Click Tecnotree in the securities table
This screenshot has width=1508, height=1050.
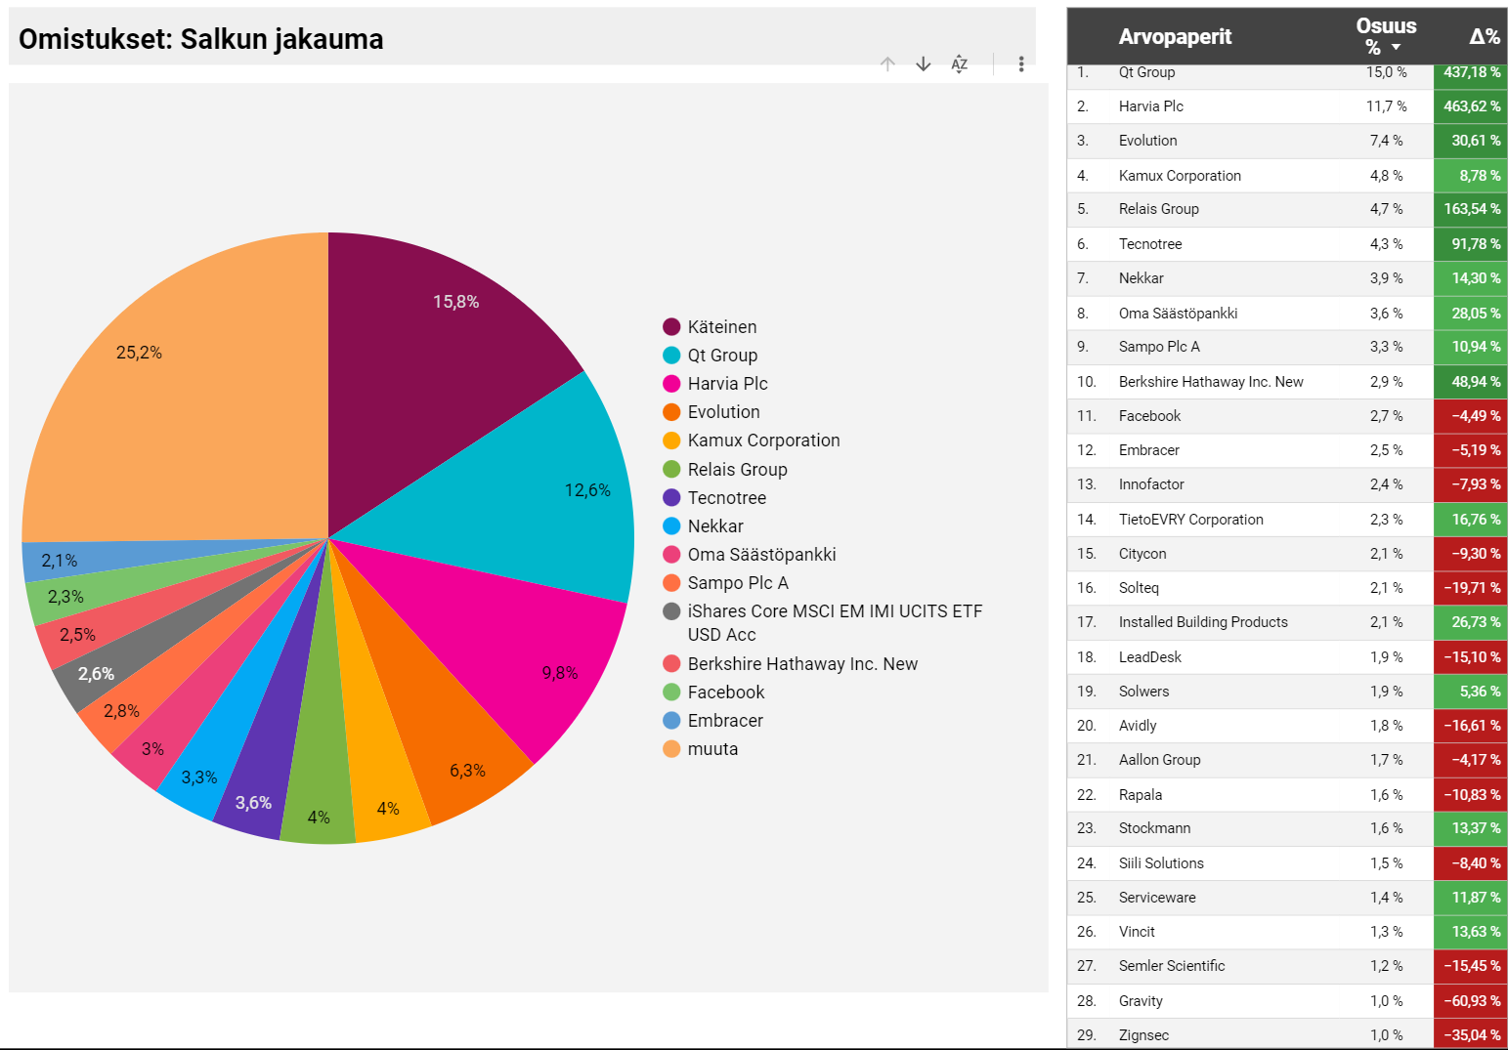[1150, 244]
